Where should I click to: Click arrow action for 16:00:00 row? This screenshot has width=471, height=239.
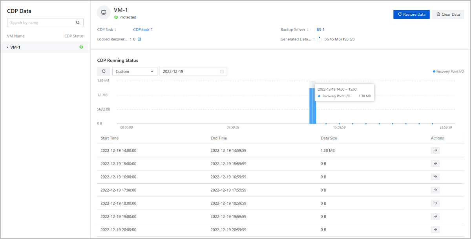pyautogui.click(x=435, y=177)
